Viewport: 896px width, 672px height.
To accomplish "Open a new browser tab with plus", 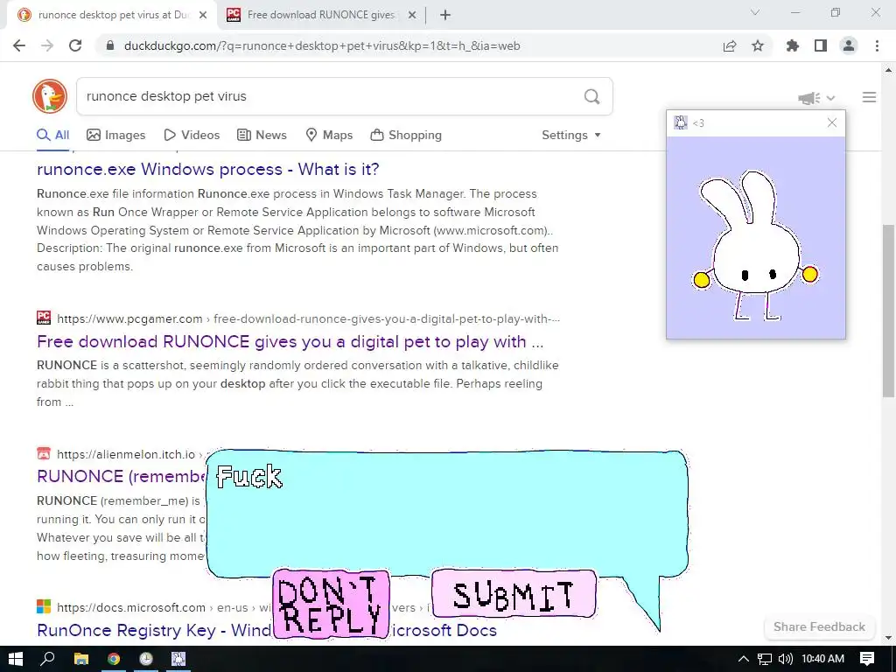I will coord(445,15).
